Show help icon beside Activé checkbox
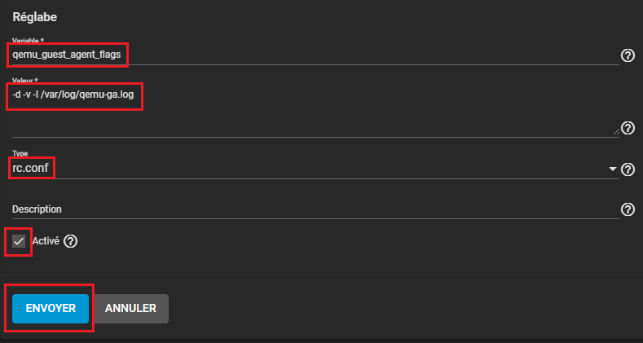This screenshot has height=343, width=643. click(71, 241)
